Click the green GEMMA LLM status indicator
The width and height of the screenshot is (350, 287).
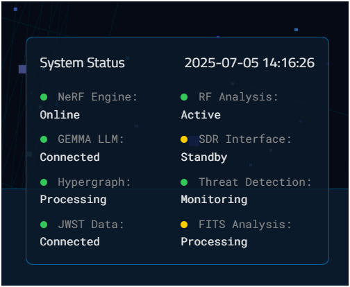(x=44, y=139)
